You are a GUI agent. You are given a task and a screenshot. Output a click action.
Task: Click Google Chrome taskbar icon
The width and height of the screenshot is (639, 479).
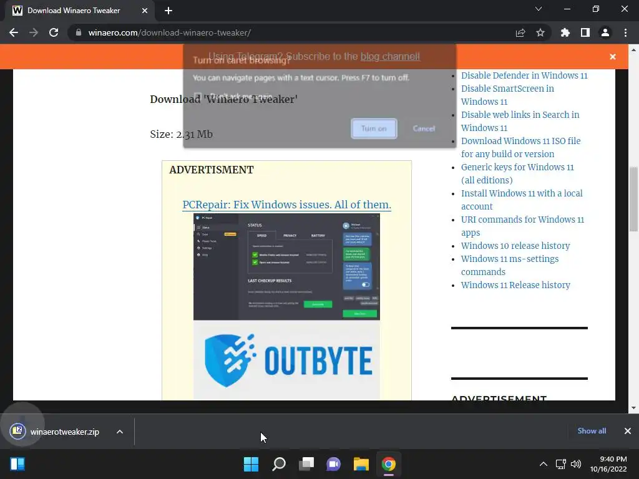[x=388, y=464]
